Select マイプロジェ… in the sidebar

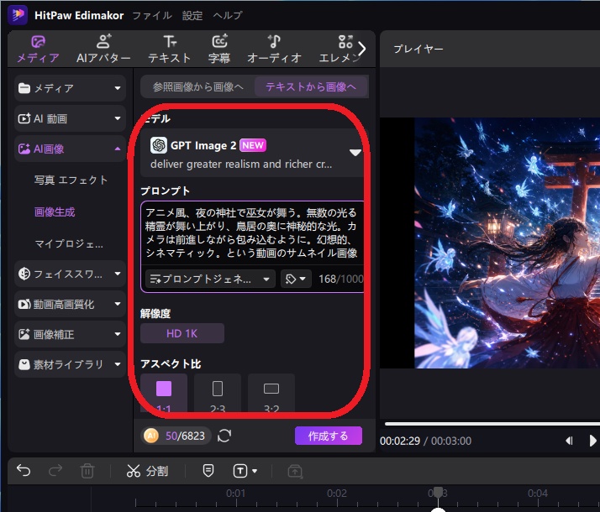69,243
